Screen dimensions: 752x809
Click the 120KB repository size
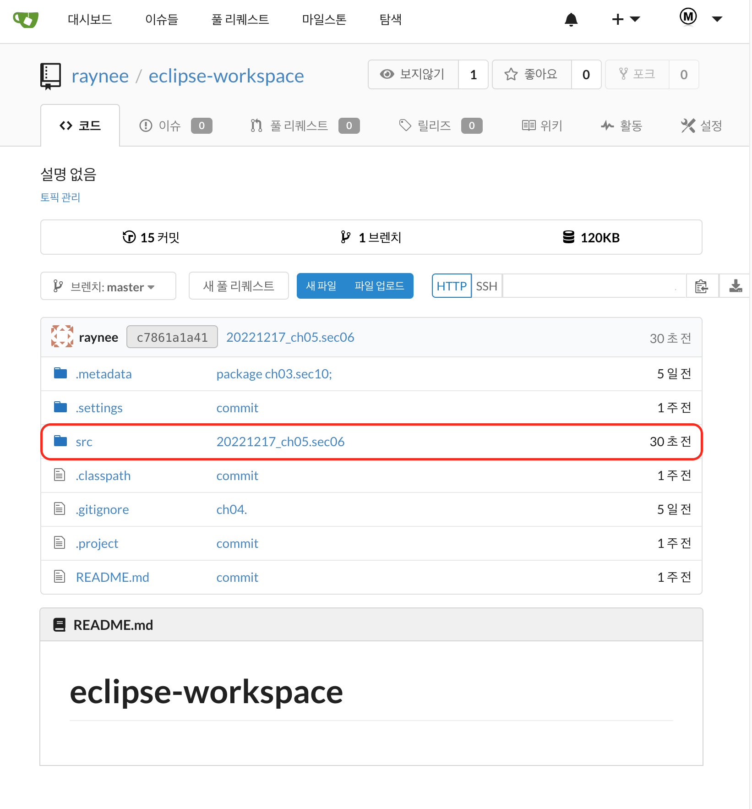591,237
